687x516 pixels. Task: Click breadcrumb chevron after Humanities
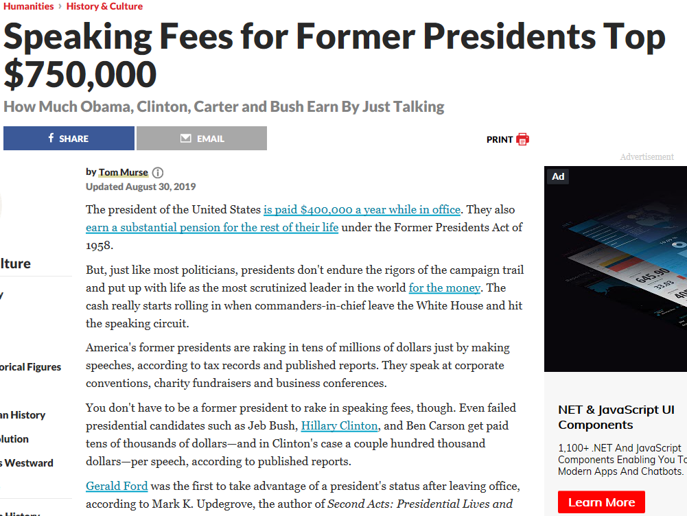(x=60, y=7)
